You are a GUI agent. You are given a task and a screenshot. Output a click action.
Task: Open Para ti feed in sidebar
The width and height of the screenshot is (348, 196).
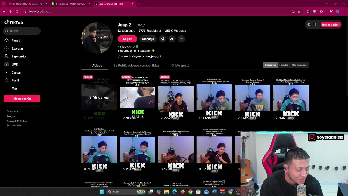point(16,41)
